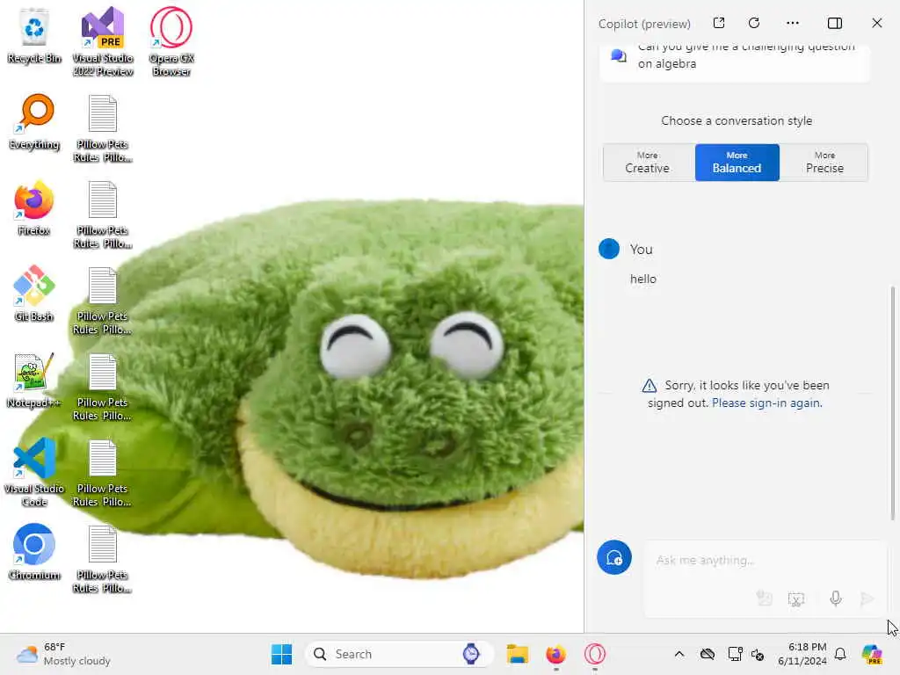Refresh the Copilot pane
Image resolution: width=900 pixels, height=675 pixels.
[754, 23]
